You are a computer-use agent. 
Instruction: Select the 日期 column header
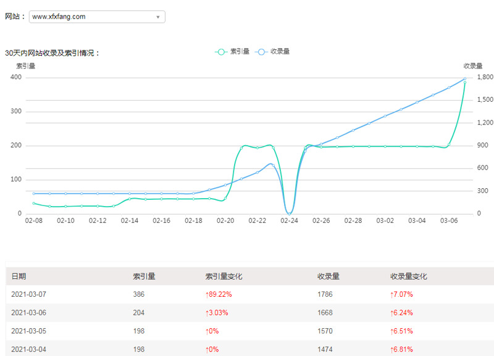[19, 276]
